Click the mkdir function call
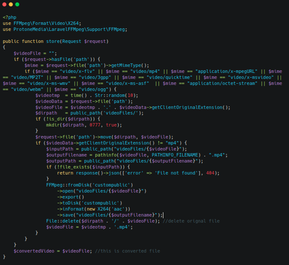This screenshot has height=265, width=289. pos(53,125)
